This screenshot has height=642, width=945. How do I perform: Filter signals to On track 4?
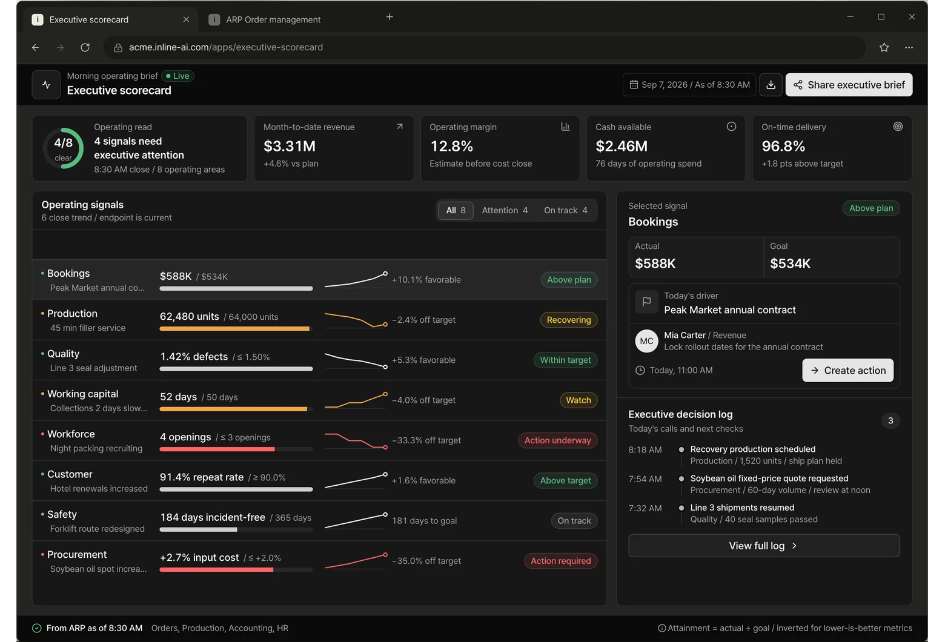coord(566,210)
